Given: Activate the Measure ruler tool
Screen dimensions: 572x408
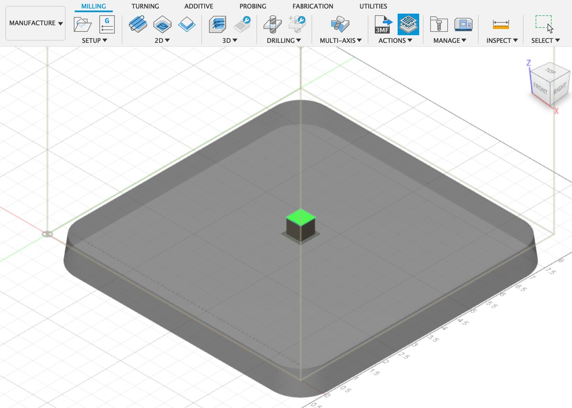Looking at the screenshot, I should [x=501, y=24].
